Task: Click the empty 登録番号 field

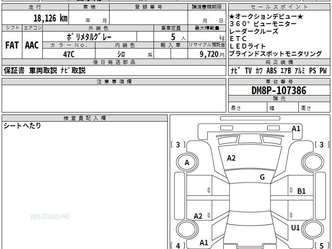Action: pos(149,17)
